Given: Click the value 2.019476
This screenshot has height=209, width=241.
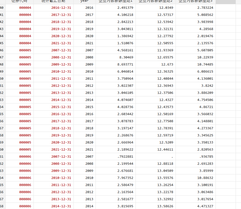Looking at the screenshot, I should [x=196, y=36].
